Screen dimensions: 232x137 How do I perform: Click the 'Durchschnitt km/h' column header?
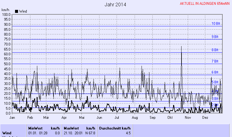tap(114, 128)
